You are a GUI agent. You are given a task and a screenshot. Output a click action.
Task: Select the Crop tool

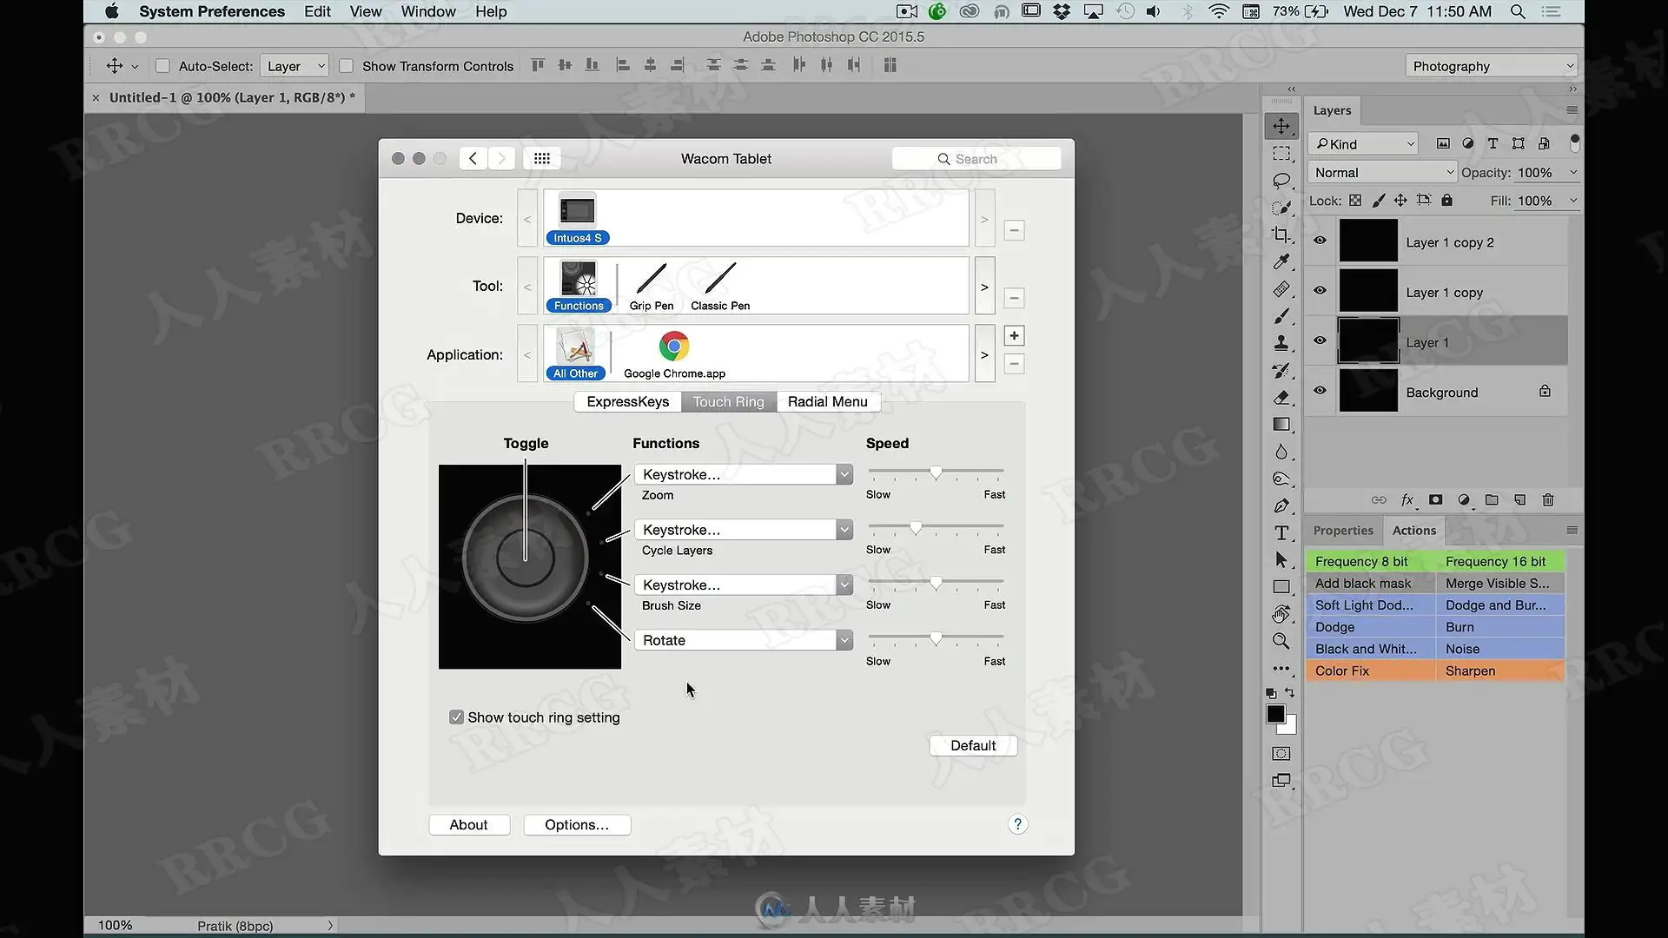[x=1281, y=234]
